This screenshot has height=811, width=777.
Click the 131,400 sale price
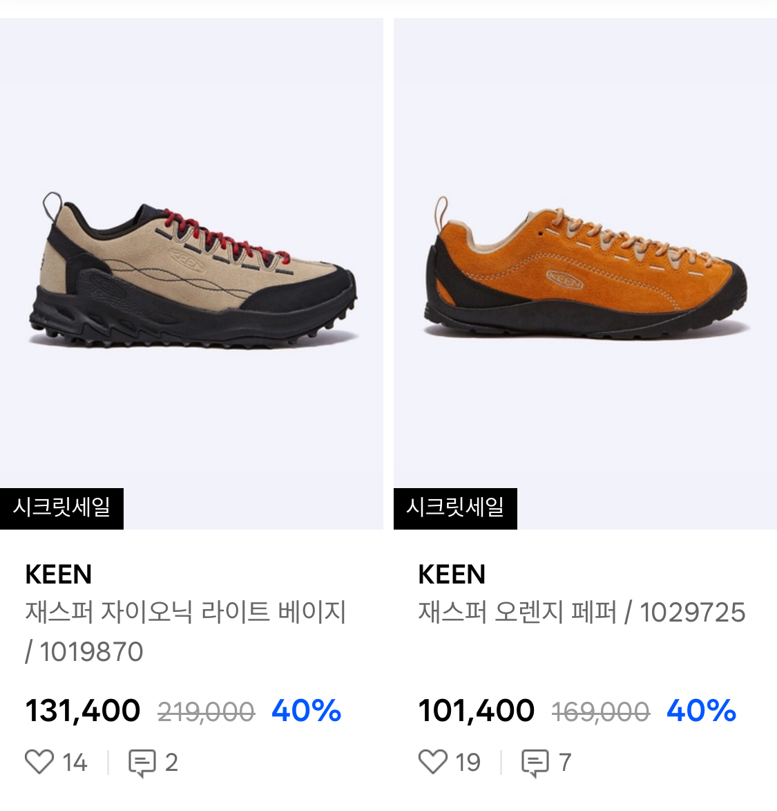[x=83, y=711]
